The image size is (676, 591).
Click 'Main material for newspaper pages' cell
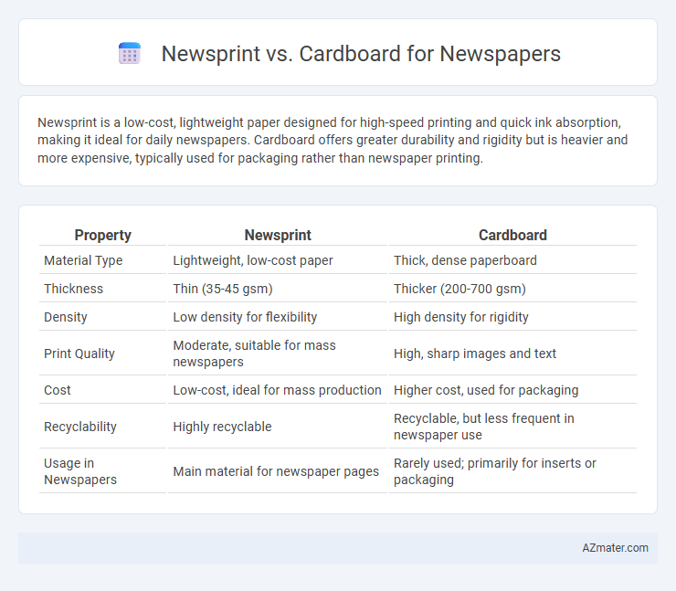pos(278,471)
